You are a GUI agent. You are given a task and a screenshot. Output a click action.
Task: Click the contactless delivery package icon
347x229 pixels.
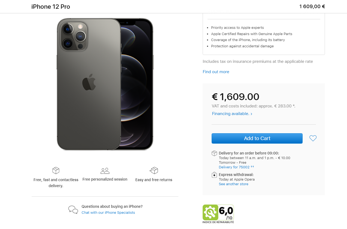(56, 171)
